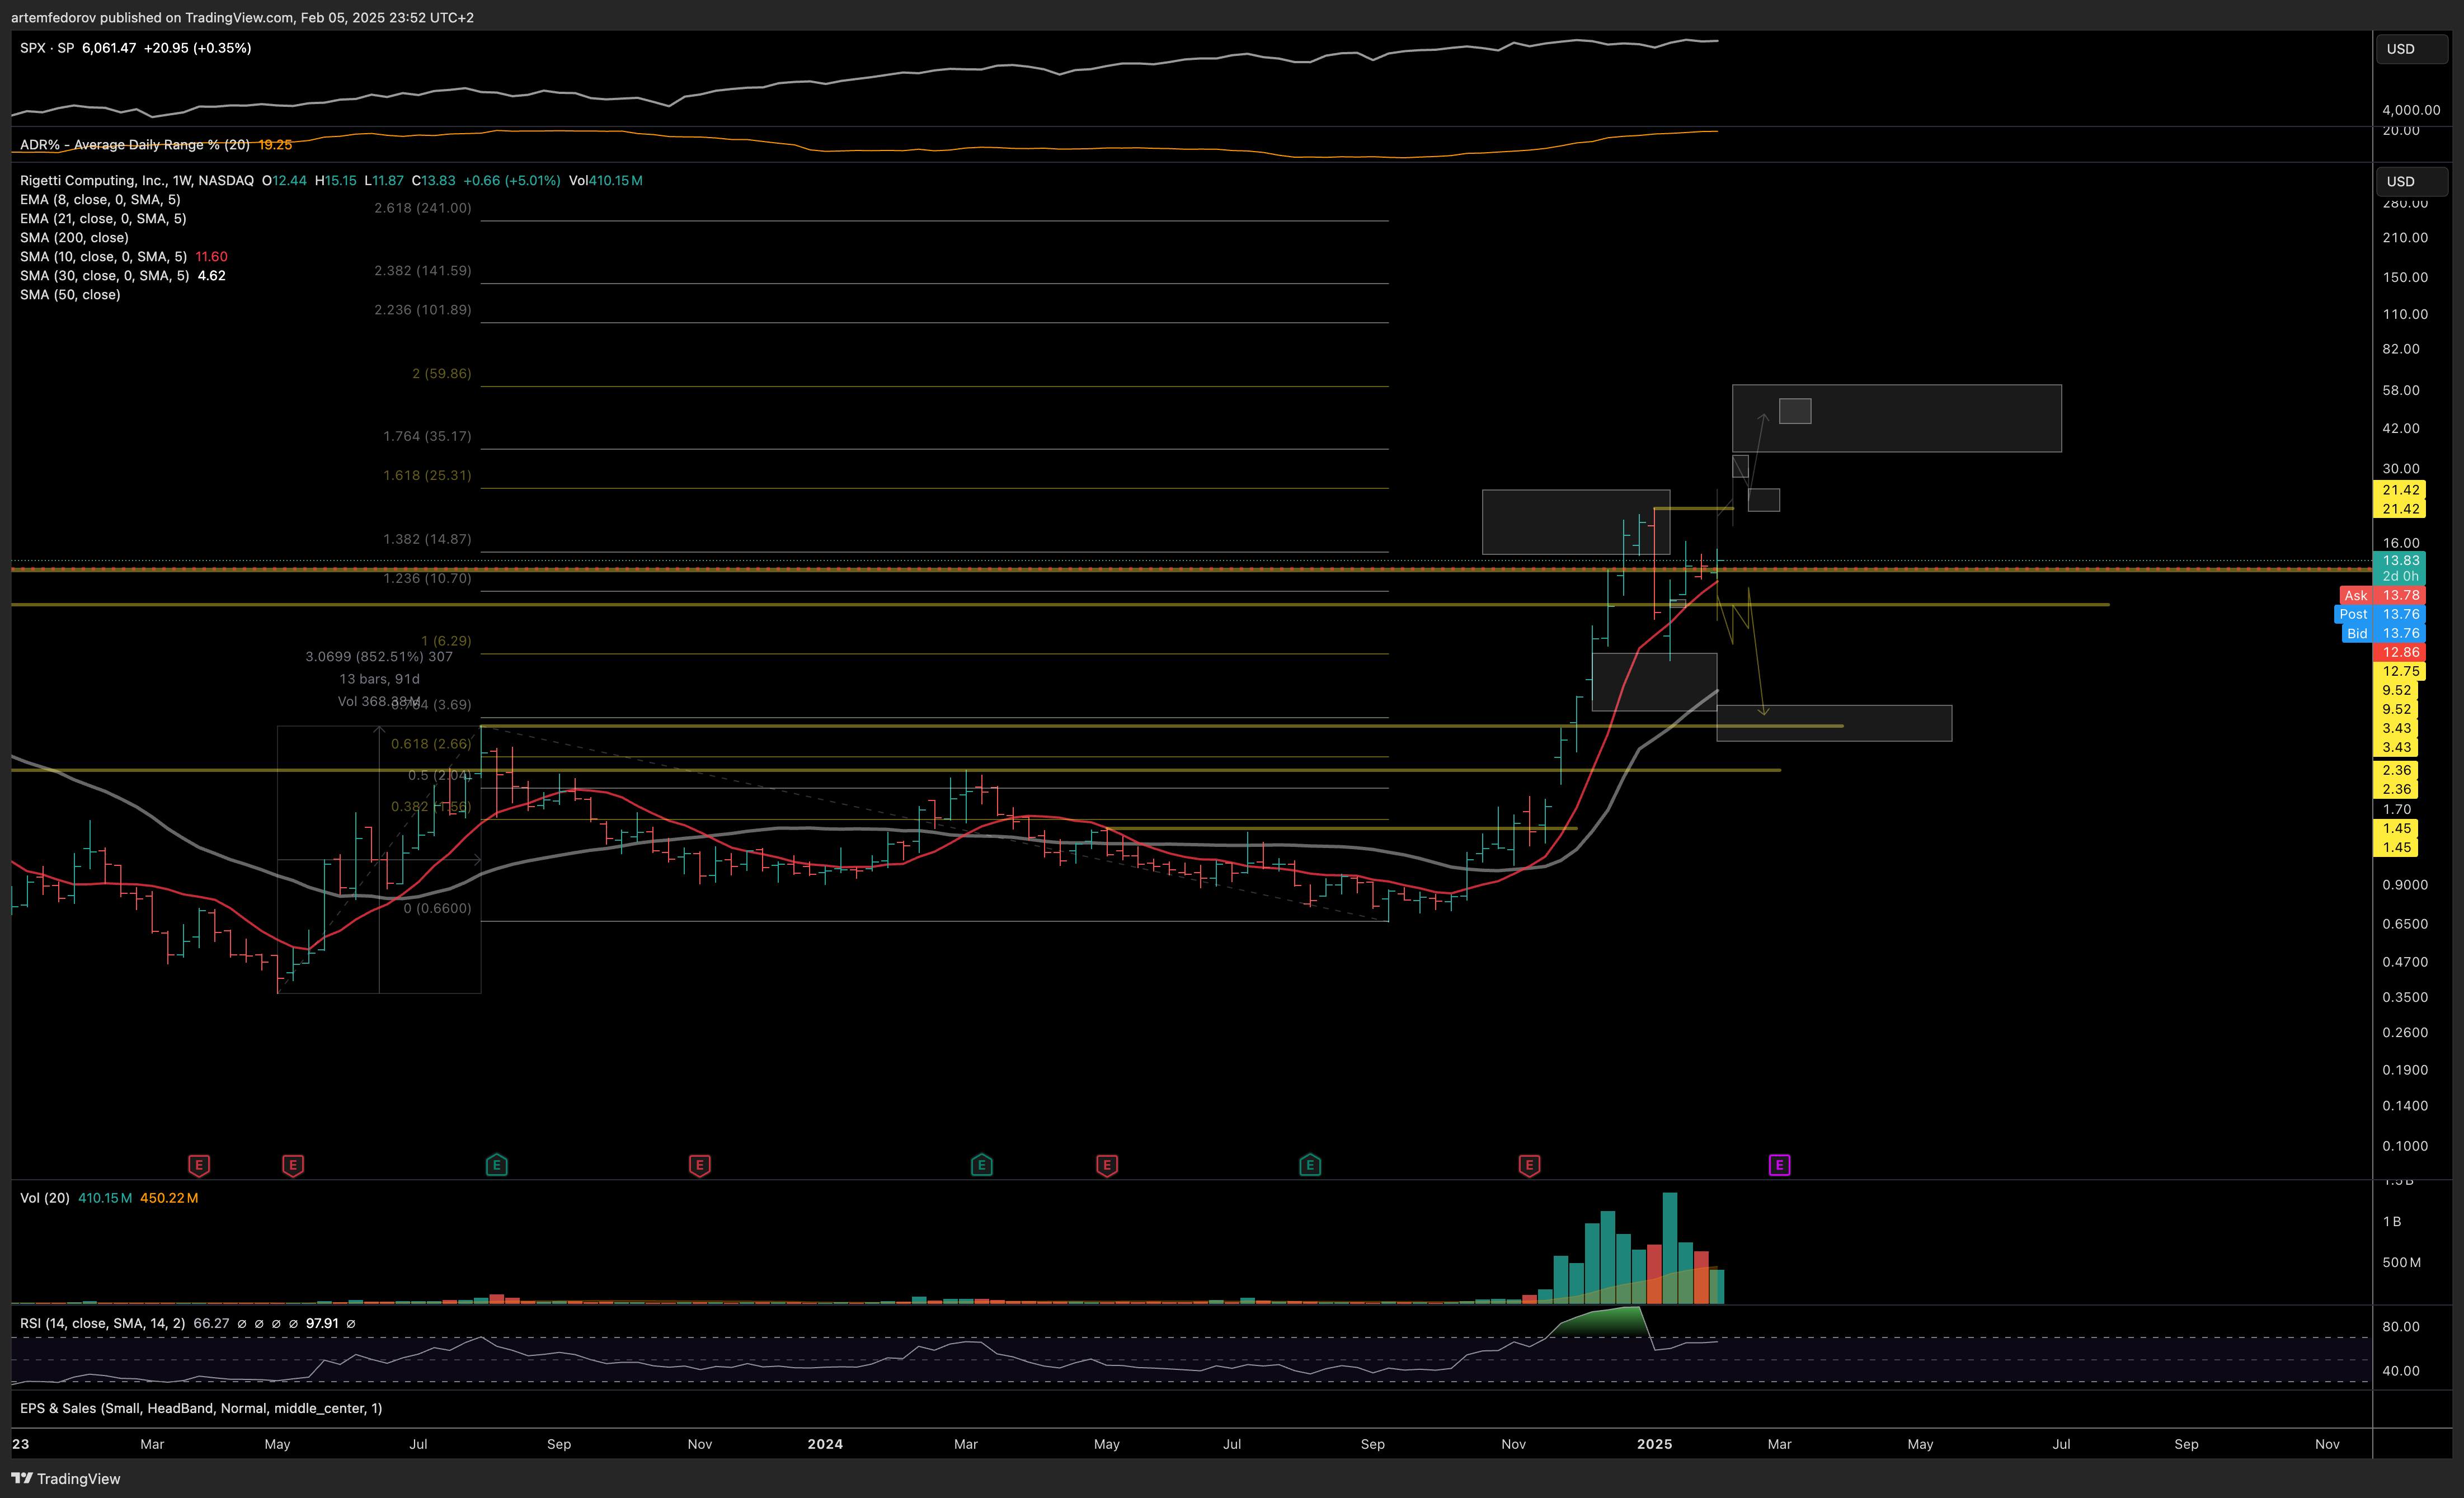Click the 2.618 (241.00) Fibonacci level label

pos(422,207)
